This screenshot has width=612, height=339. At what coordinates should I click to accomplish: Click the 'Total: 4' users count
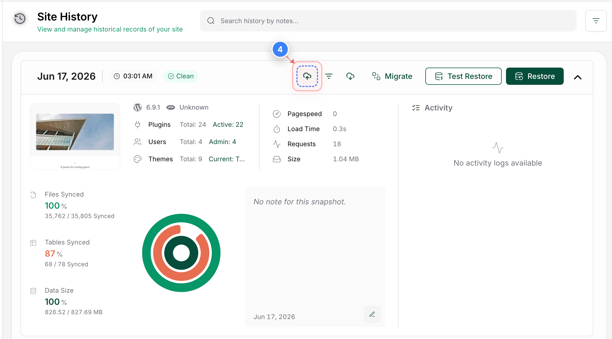191,142
